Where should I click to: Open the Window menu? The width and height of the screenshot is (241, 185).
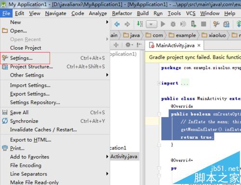pyautogui.click(x=210, y=13)
